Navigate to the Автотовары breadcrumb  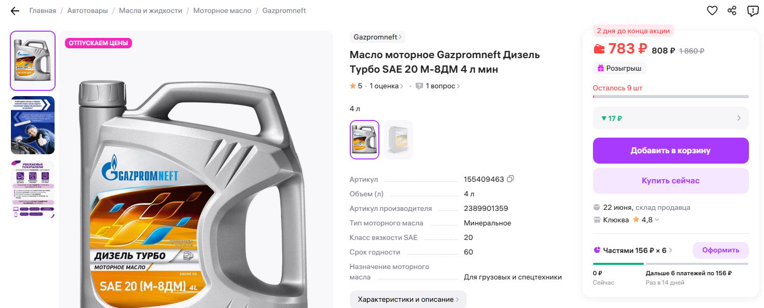pos(87,11)
